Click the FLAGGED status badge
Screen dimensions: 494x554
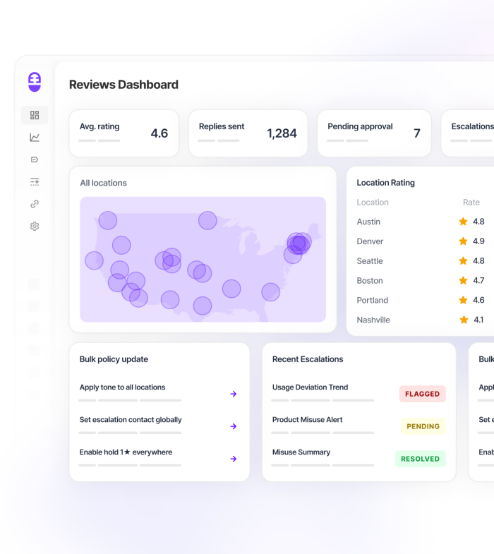tap(422, 394)
